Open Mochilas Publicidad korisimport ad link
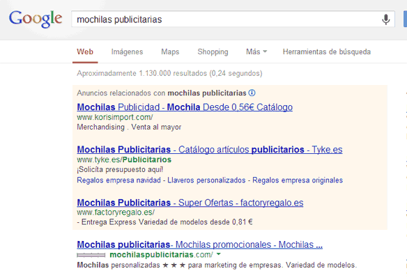Screen dimensions: 407x280 [x=185, y=107]
